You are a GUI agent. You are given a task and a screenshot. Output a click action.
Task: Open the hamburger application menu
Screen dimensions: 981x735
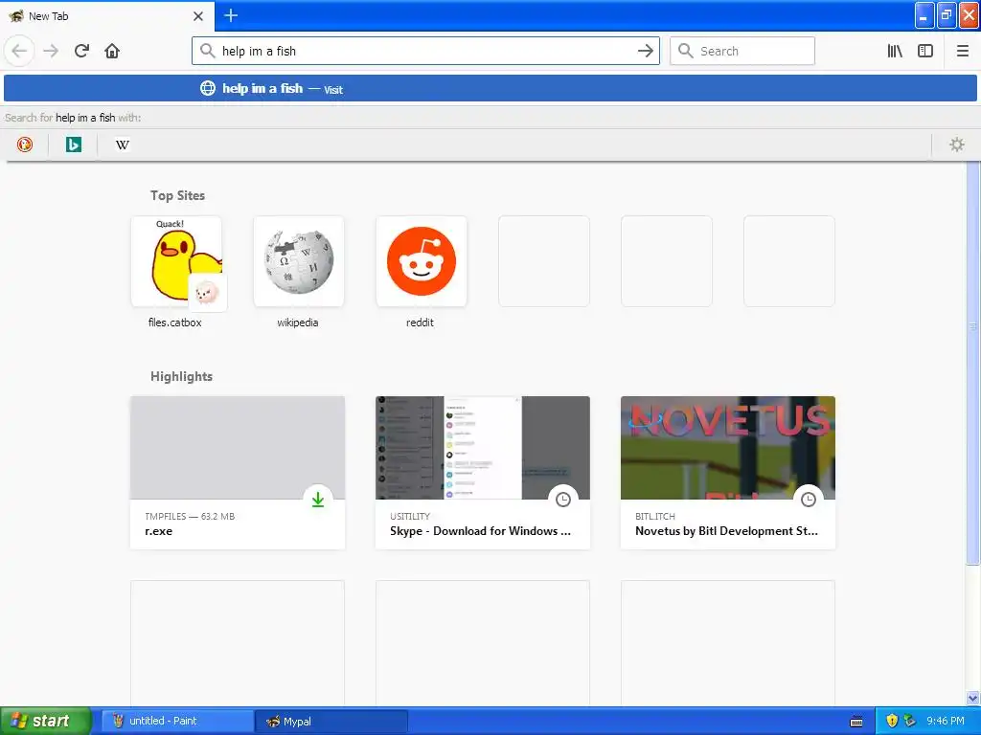pos(963,51)
